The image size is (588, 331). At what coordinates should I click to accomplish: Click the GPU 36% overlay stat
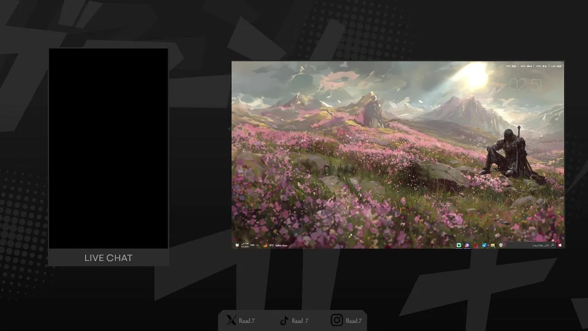[526, 66]
